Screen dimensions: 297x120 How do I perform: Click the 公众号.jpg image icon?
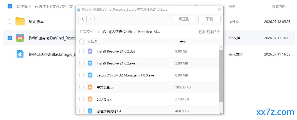click(90, 99)
